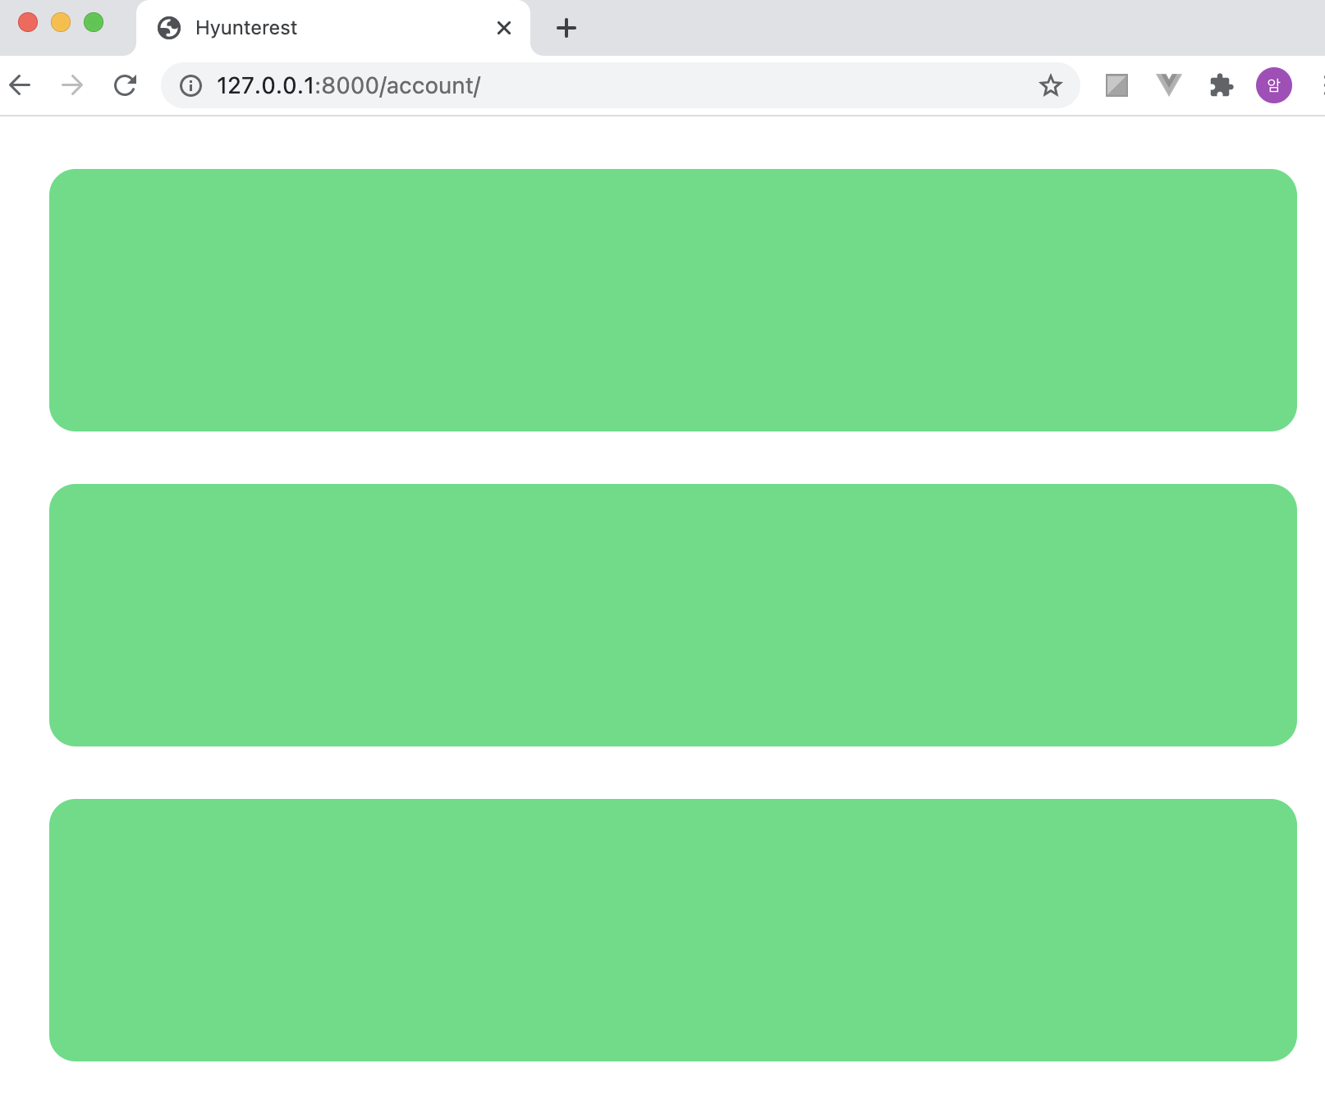Viewport: 1325px width, 1109px height.
Task: View site information icon in address bar
Action: [190, 85]
